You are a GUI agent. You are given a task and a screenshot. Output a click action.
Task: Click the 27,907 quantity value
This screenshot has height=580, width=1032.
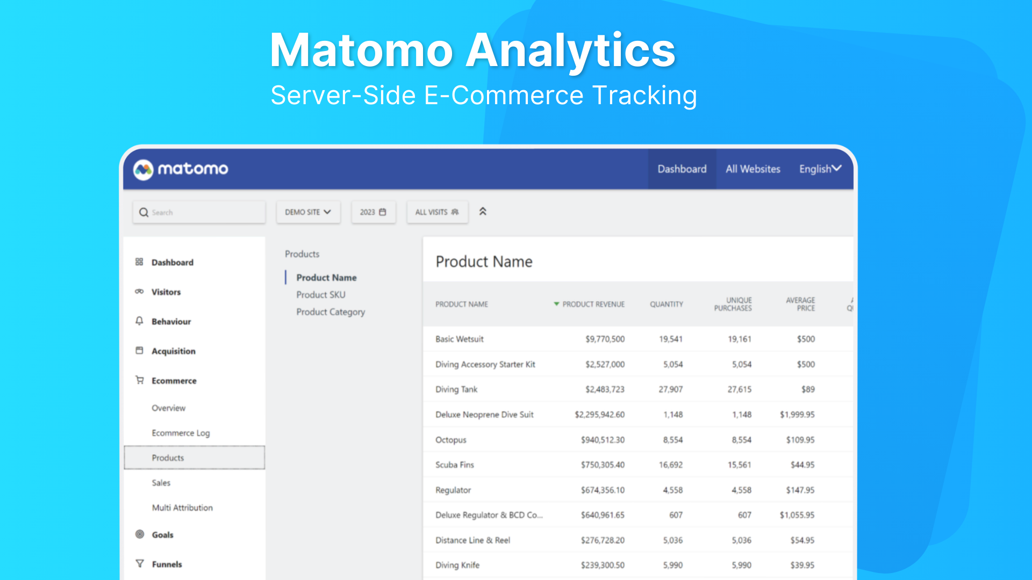(671, 389)
